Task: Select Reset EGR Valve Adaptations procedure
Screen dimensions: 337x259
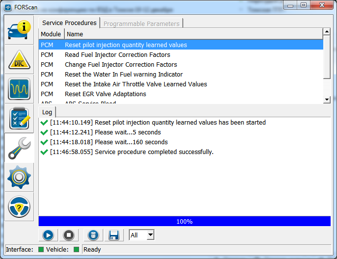Action: [105, 94]
